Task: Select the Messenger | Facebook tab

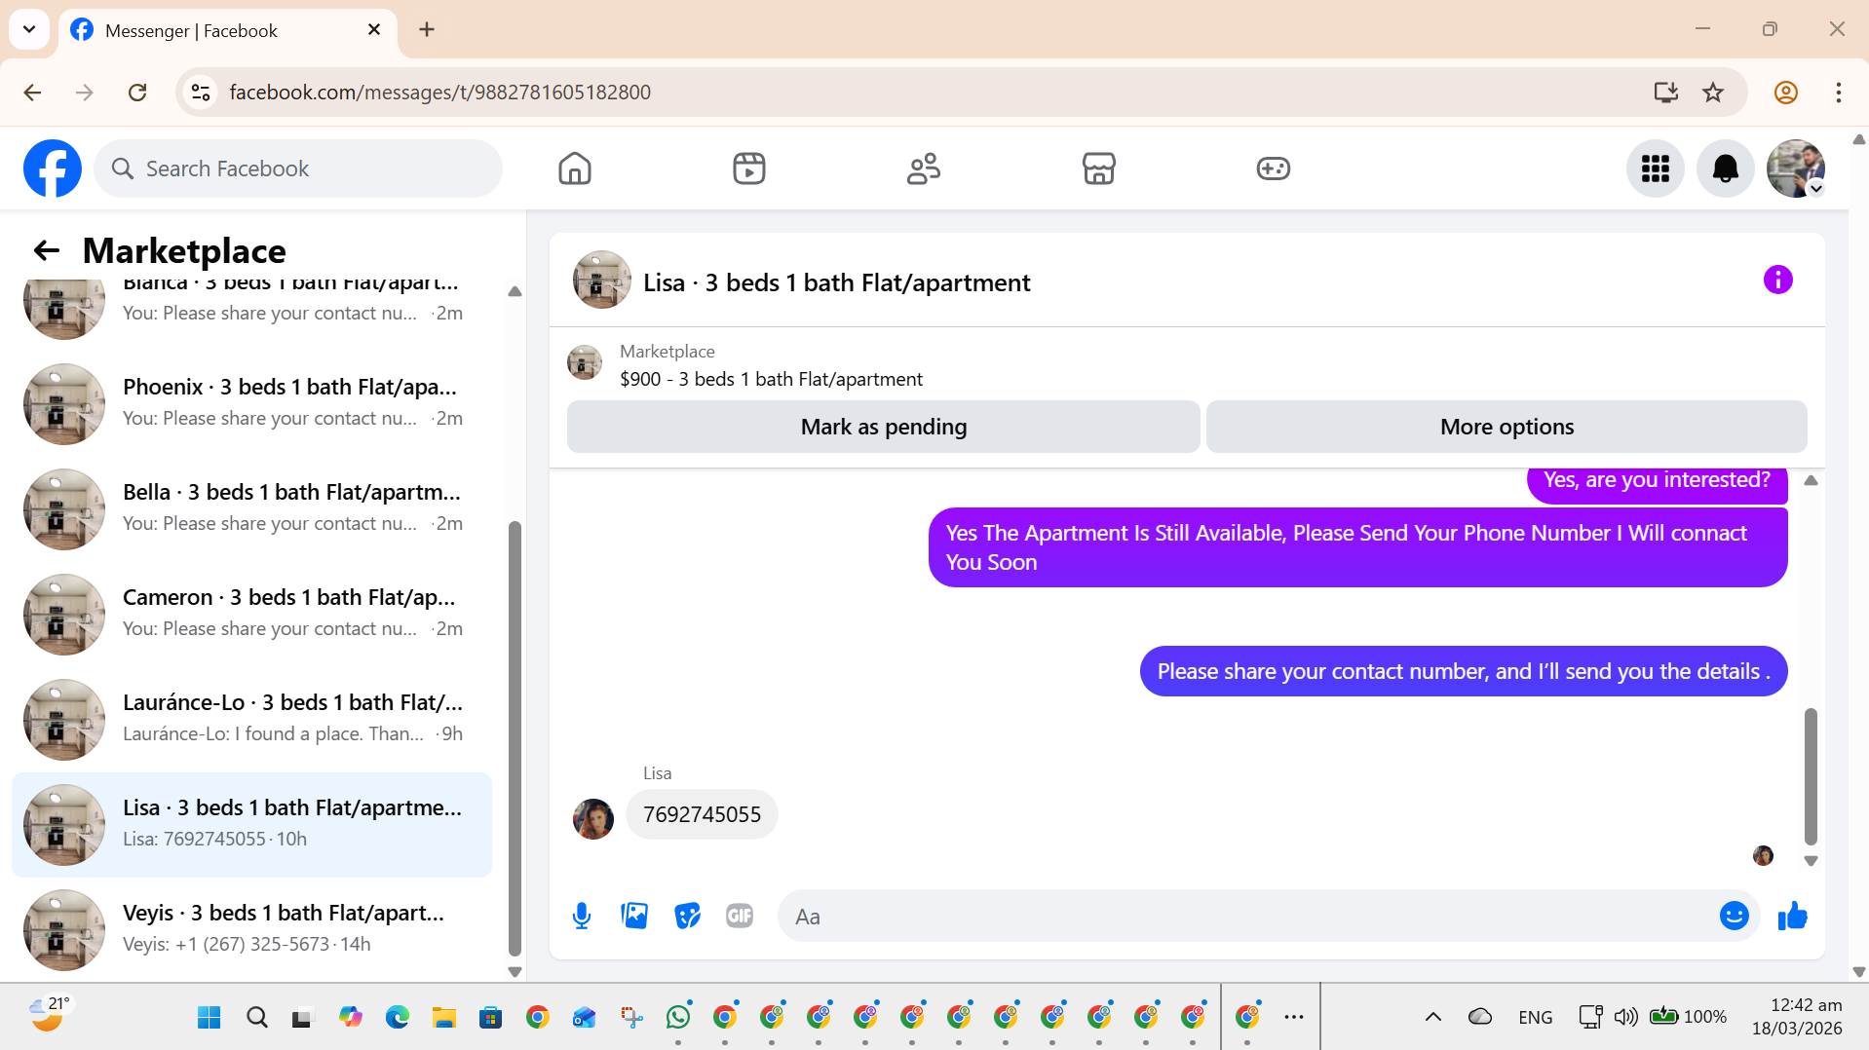Action: tap(228, 31)
